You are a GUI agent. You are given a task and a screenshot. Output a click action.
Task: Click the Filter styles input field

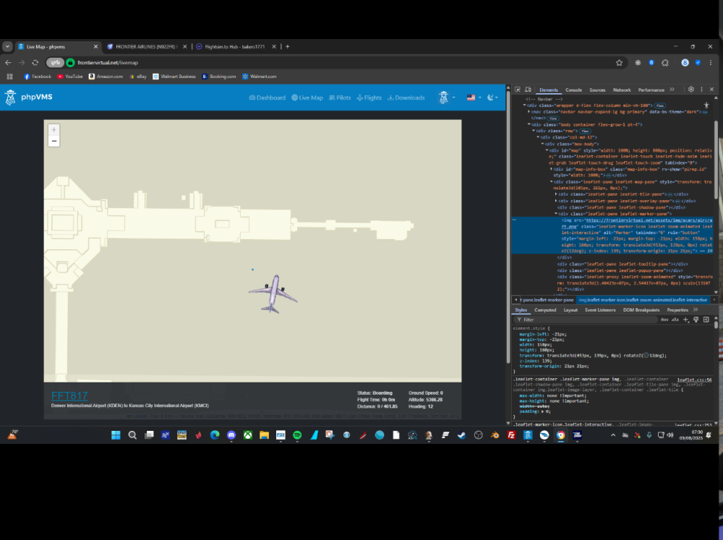click(x=578, y=319)
